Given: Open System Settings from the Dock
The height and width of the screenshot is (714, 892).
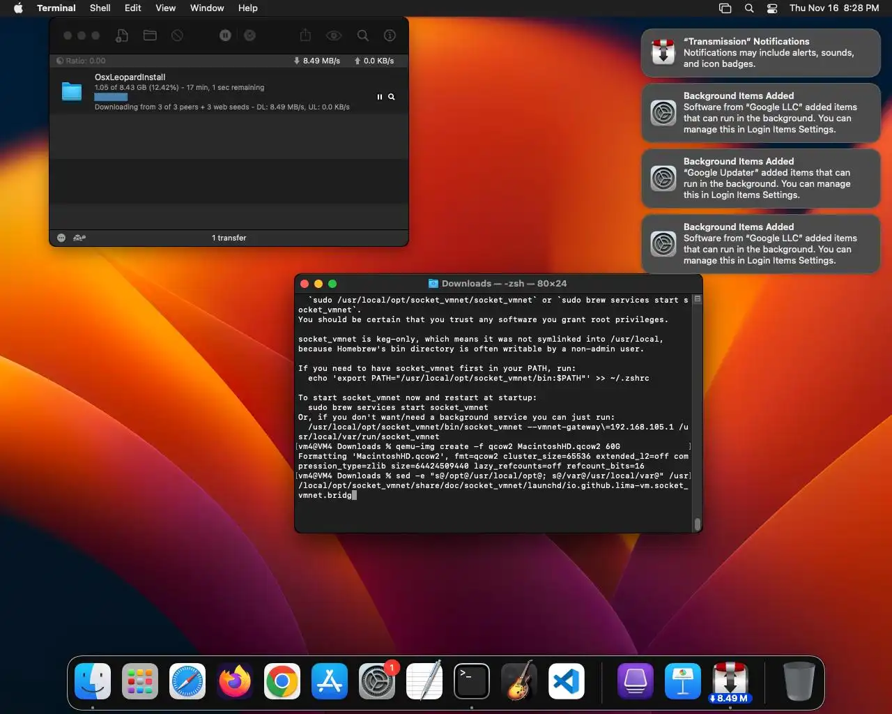Looking at the screenshot, I should pyautogui.click(x=377, y=681).
